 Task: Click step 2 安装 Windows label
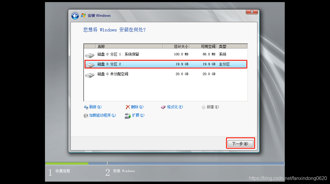point(124,171)
